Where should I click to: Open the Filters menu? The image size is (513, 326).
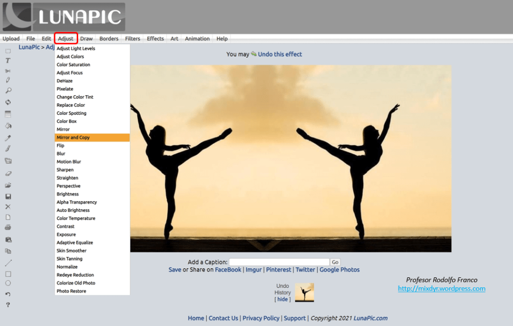coord(133,39)
